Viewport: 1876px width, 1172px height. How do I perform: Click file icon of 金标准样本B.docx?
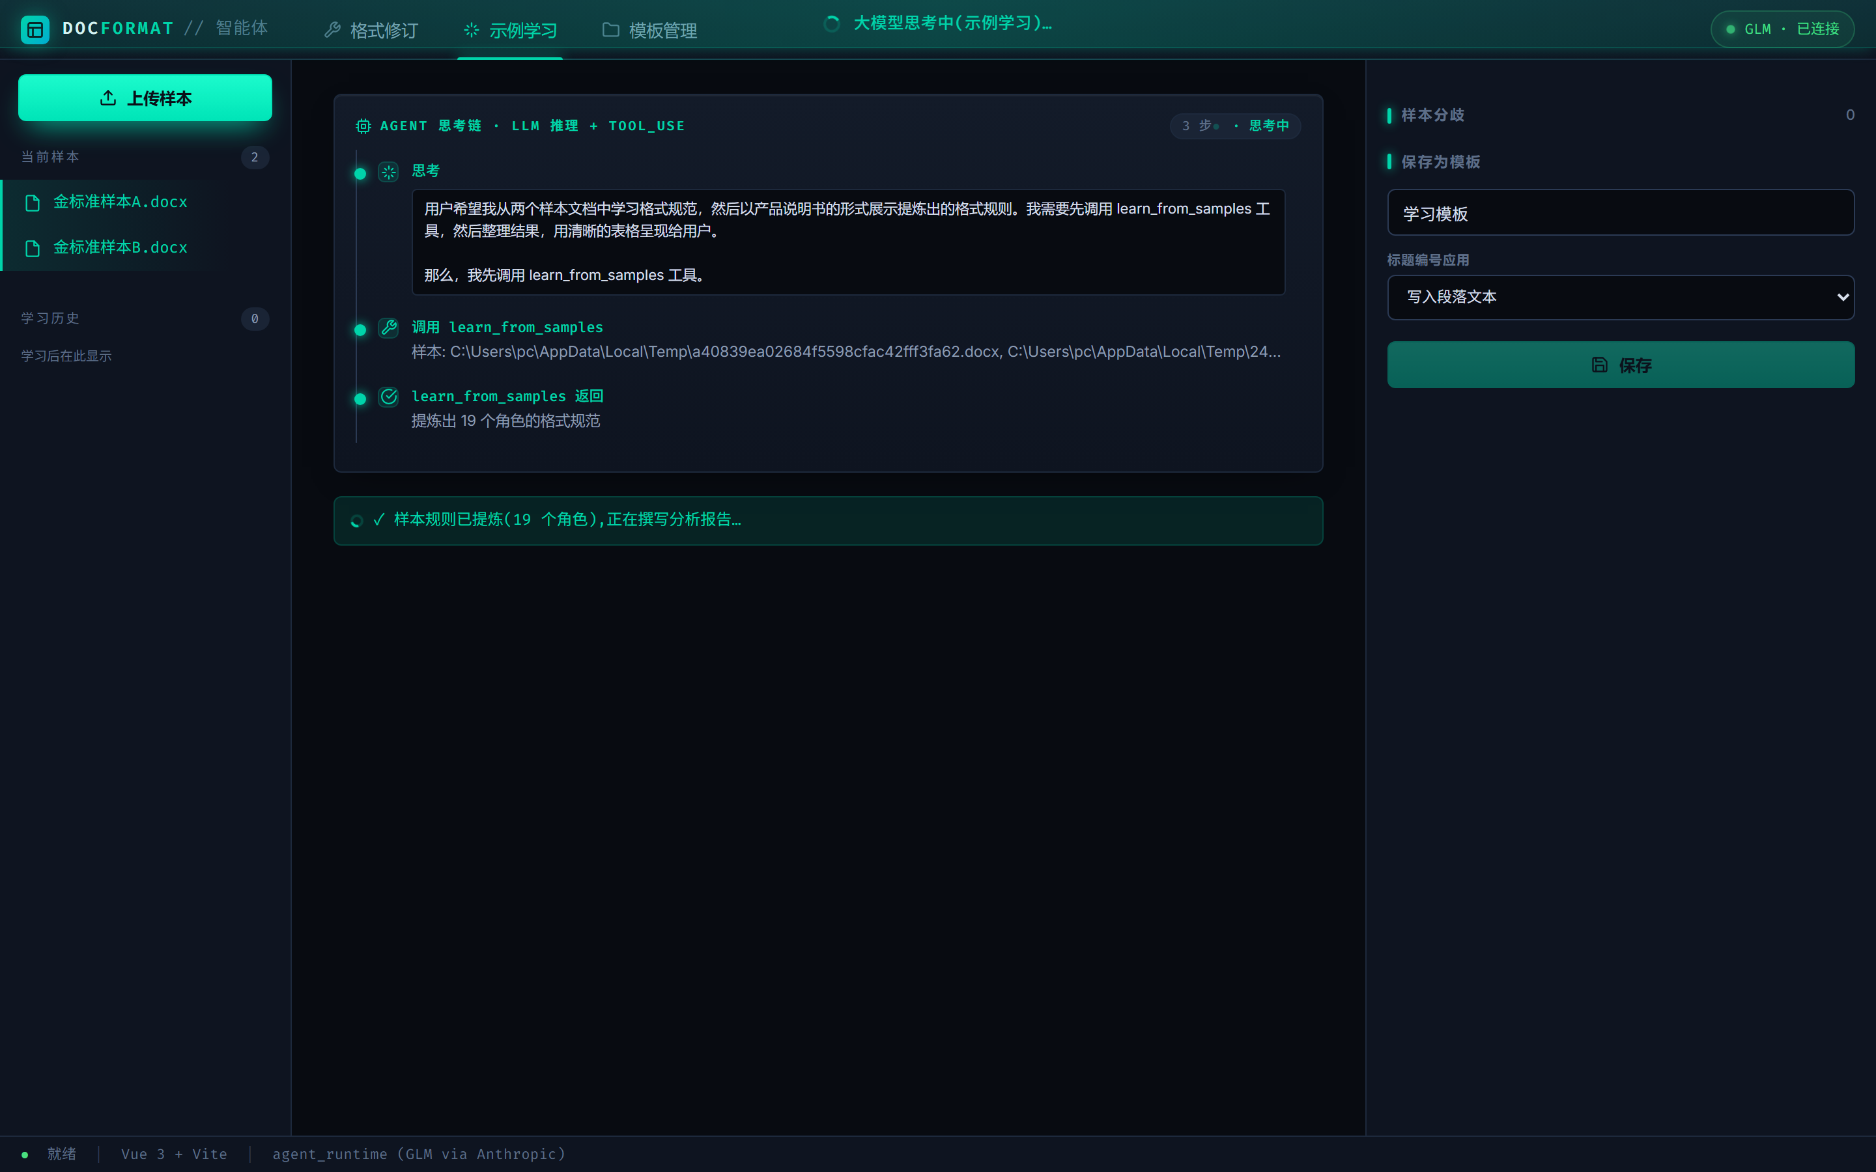click(33, 248)
